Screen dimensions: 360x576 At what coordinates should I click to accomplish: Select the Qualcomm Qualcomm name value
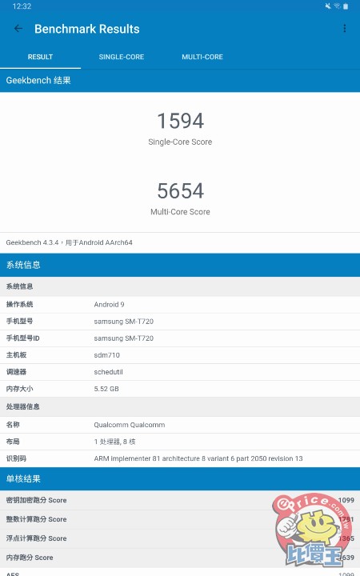[x=130, y=425]
